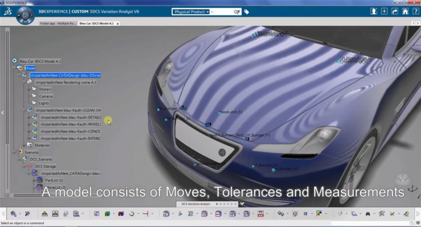This screenshot has width=421, height=227.
Task: Click the red and blue cubes icon
Action: click(x=121, y=214)
